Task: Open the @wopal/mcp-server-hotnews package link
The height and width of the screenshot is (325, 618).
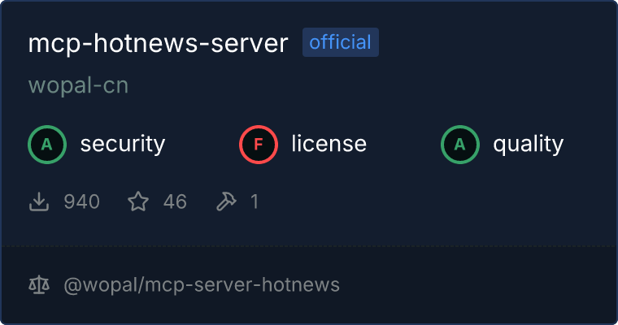Action: (202, 285)
